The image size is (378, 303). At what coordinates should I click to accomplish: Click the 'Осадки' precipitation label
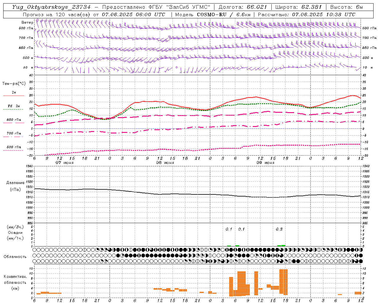pos(15,233)
